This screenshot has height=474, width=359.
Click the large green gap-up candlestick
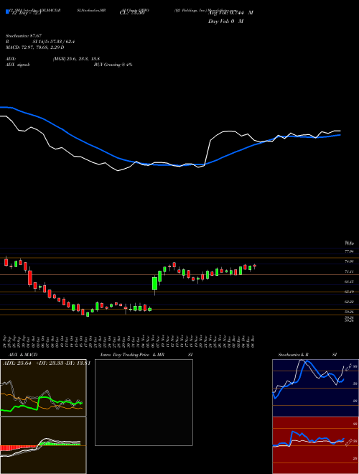[x=154, y=284]
